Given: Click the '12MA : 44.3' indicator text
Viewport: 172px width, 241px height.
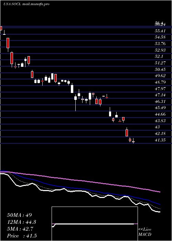Looking at the screenshot, I should (22, 222).
